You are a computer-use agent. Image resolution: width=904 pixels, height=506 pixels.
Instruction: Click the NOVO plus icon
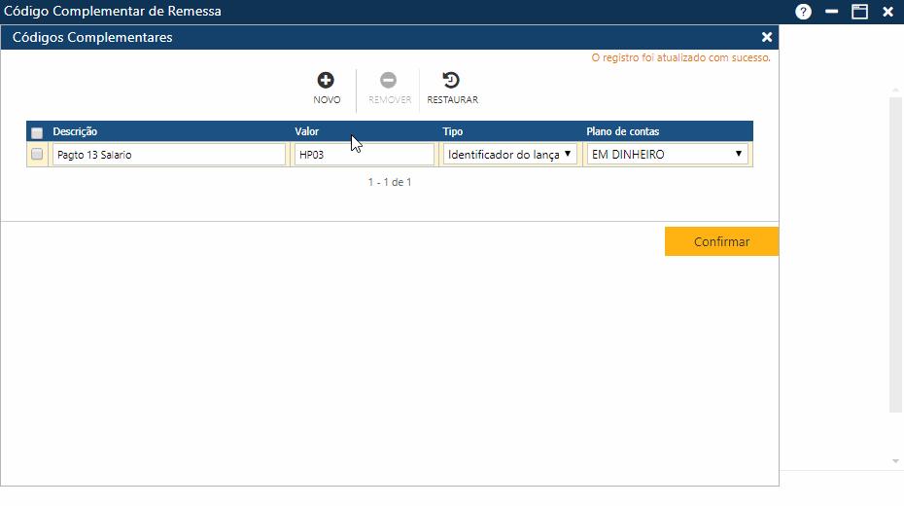(x=327, y=81)
